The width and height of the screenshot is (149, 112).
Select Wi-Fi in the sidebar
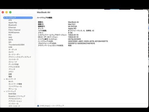click(11, 81)
